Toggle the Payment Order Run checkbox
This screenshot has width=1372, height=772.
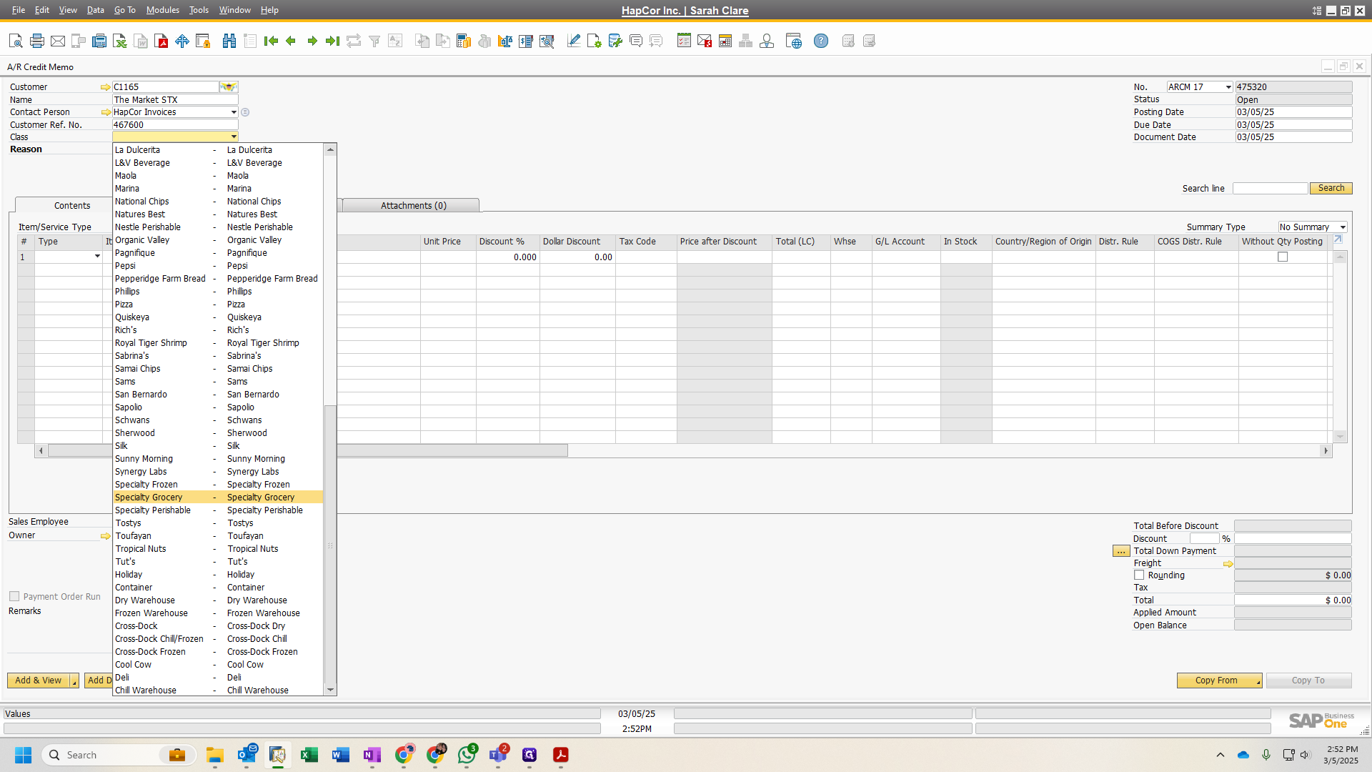tap(14, 596)
